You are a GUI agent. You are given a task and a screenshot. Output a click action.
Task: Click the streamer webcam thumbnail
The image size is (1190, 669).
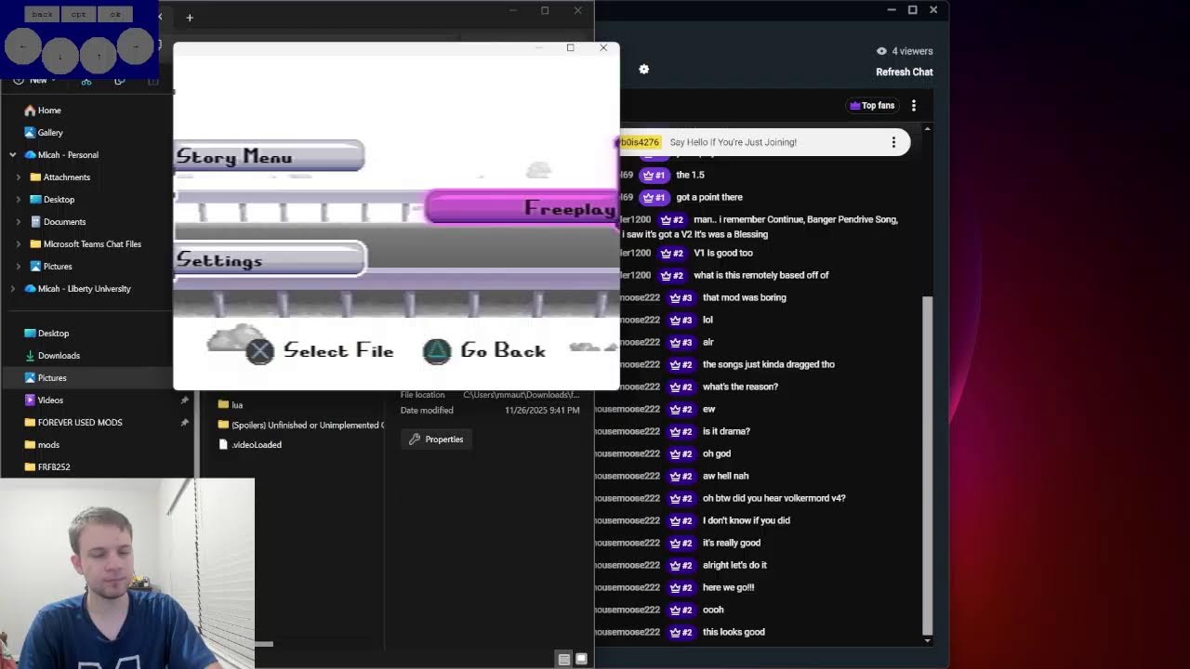(127, 573)
